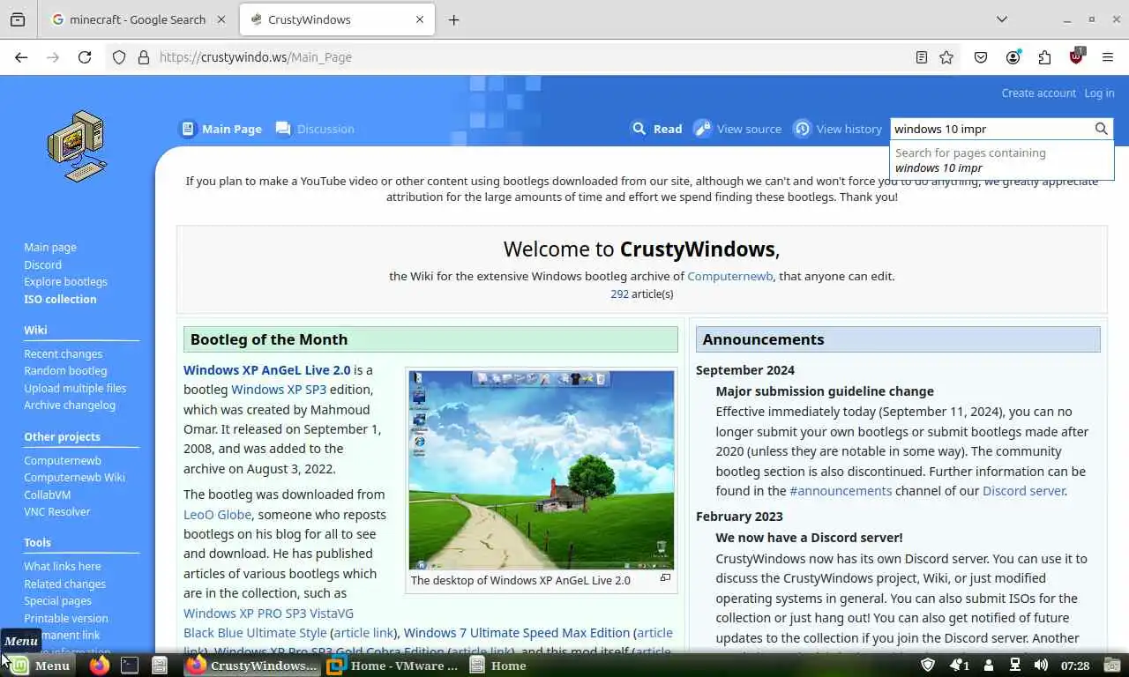The width and height of the screenshot is (1129, 677).
Task: Click the network tray icon
Action: point(1015,666)
